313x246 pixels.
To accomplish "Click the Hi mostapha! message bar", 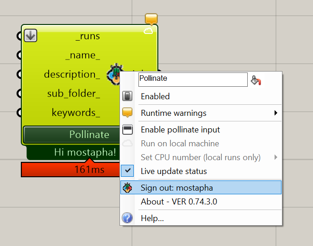I will (x=73, y=152).
